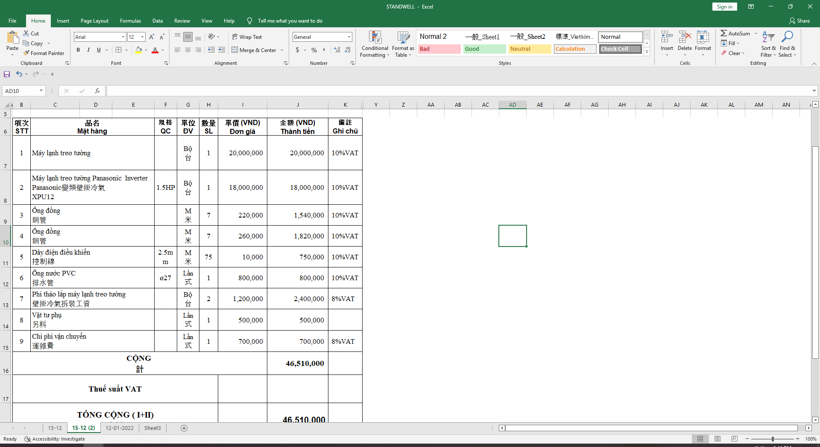Click the zoom slider handle
Image resolution: width=820 pixels, height=447 pixels.
click(773, 439)
